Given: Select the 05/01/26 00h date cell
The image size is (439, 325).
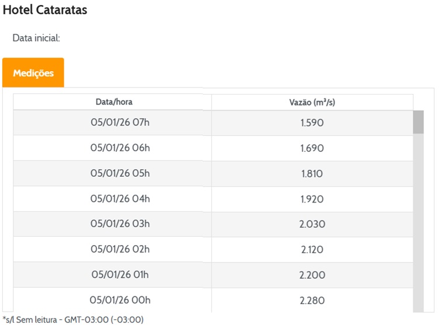Looking at the screenshot, I should click(x=120, y=300).
